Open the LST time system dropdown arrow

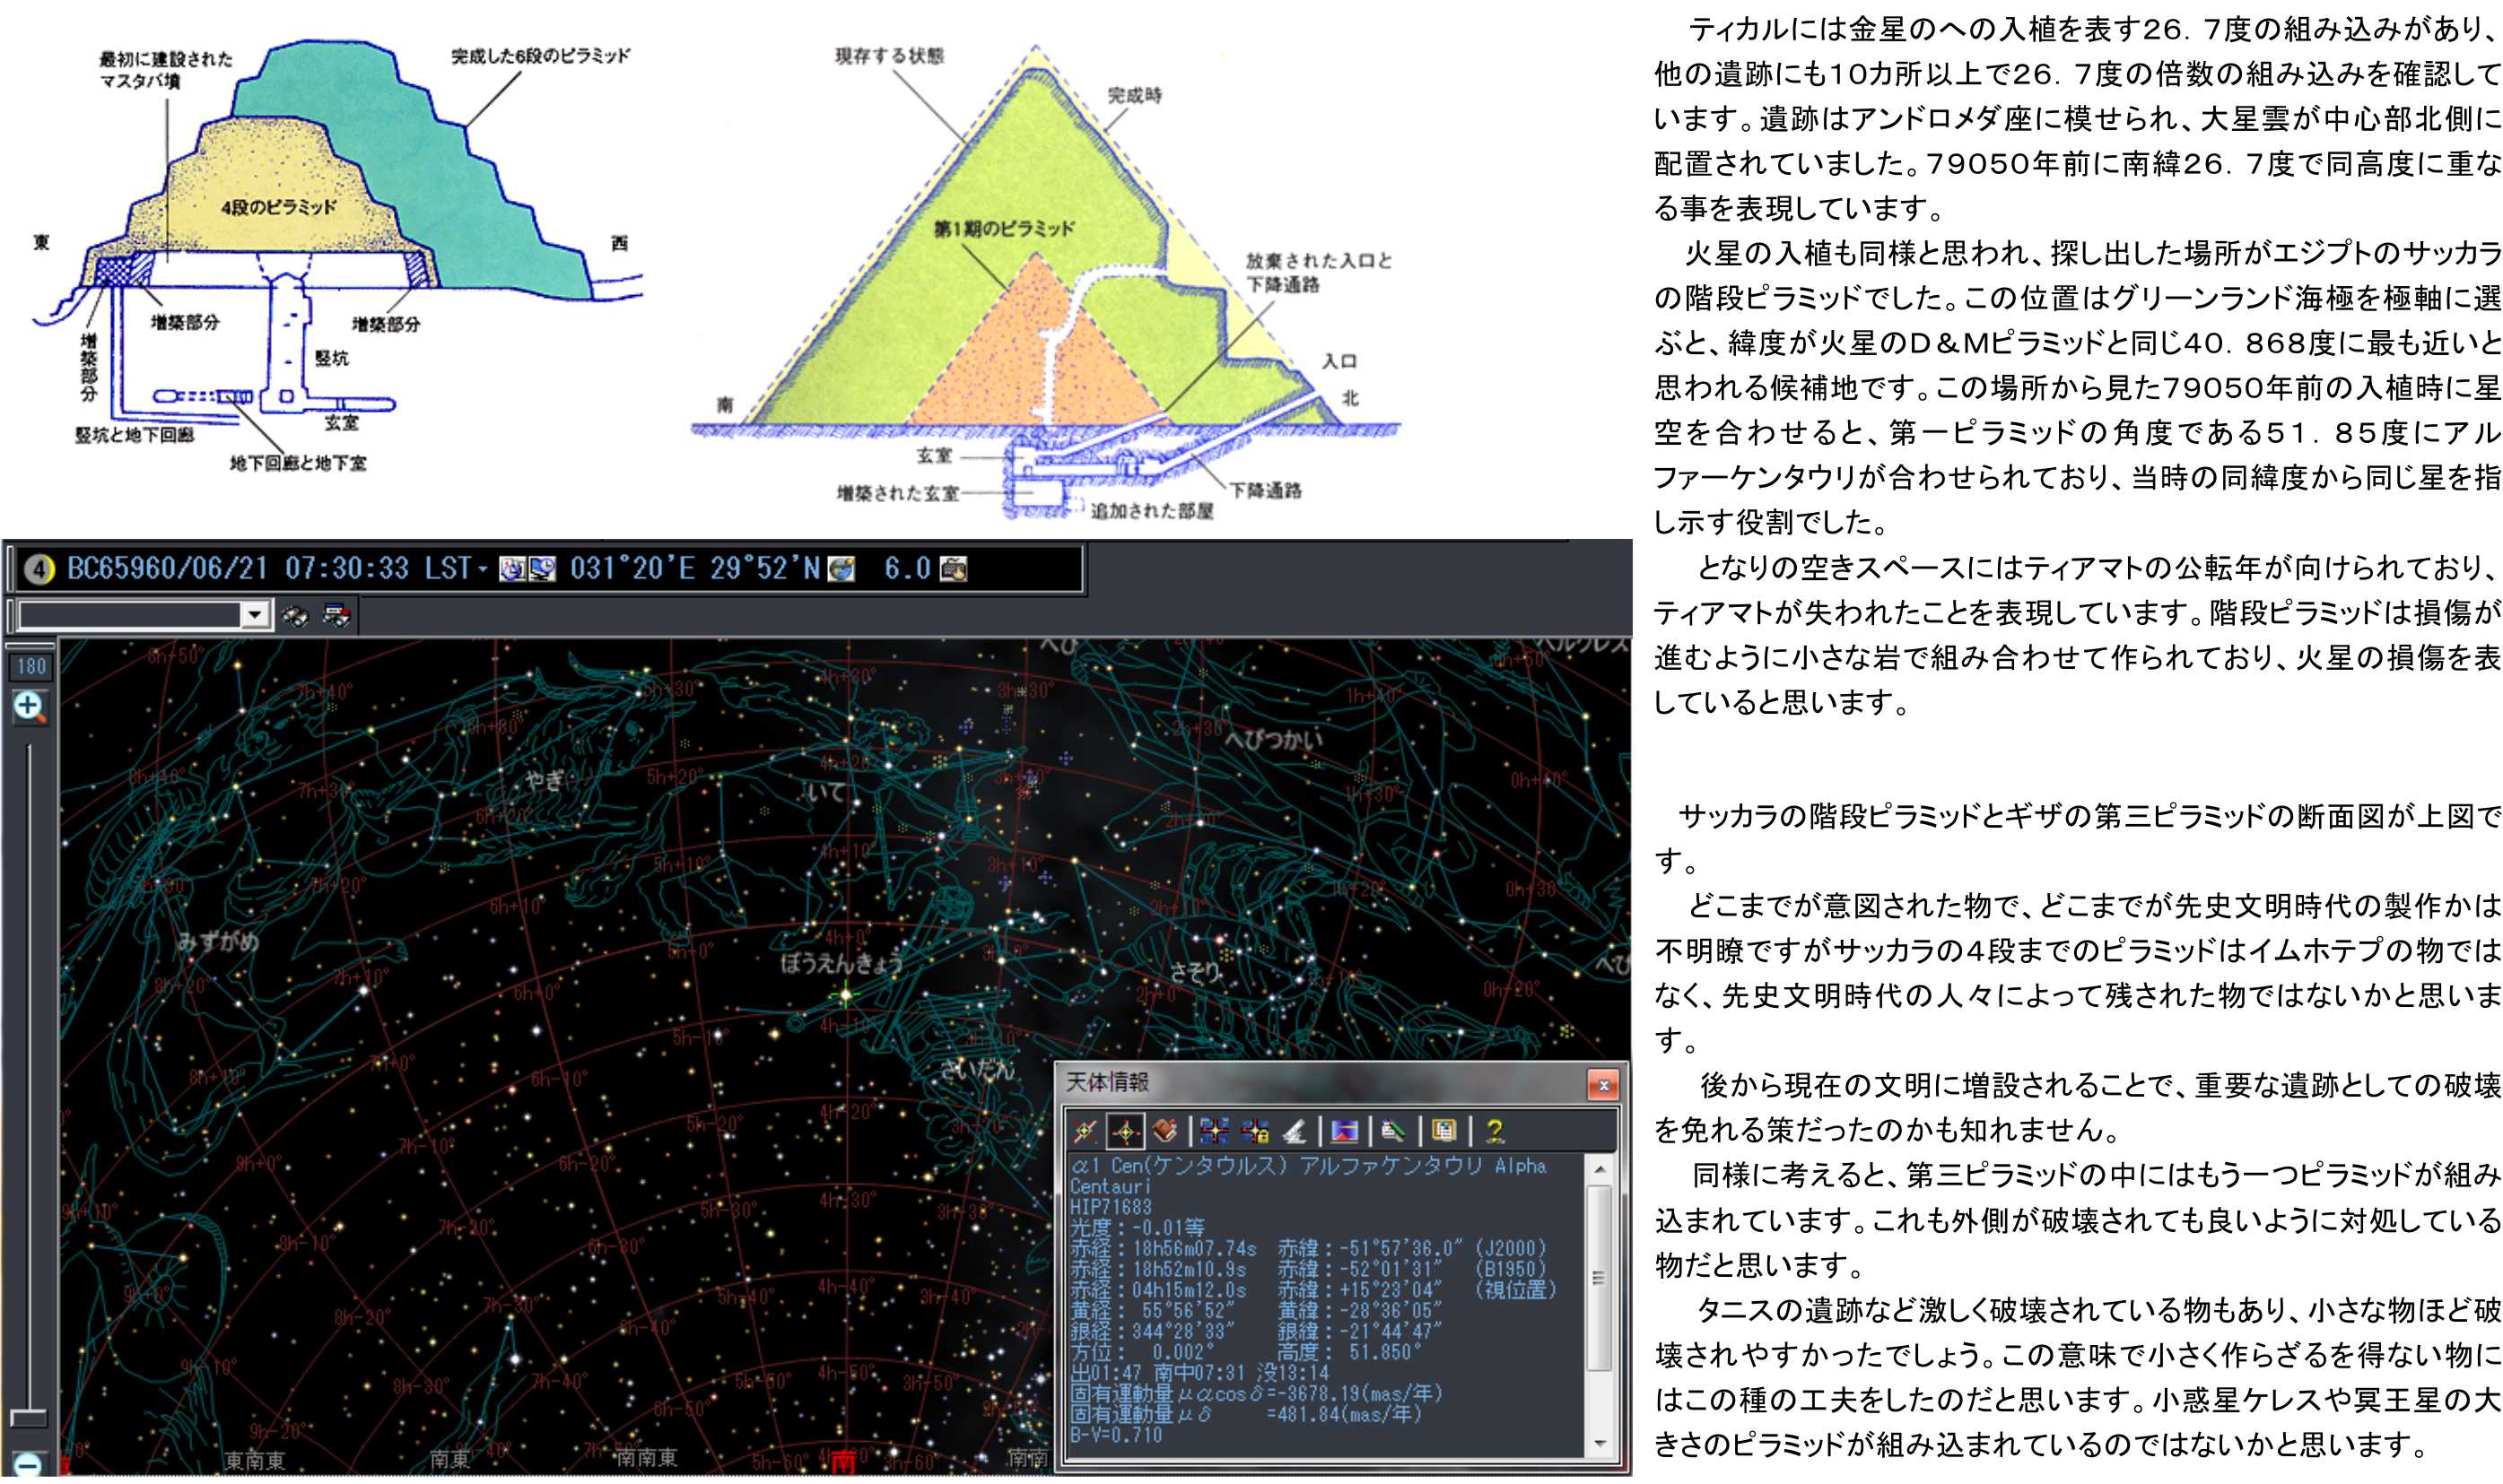[x=482, y=570]
